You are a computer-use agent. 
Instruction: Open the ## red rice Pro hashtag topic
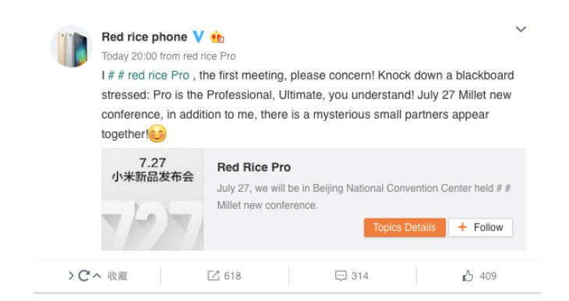pos(149,76)
